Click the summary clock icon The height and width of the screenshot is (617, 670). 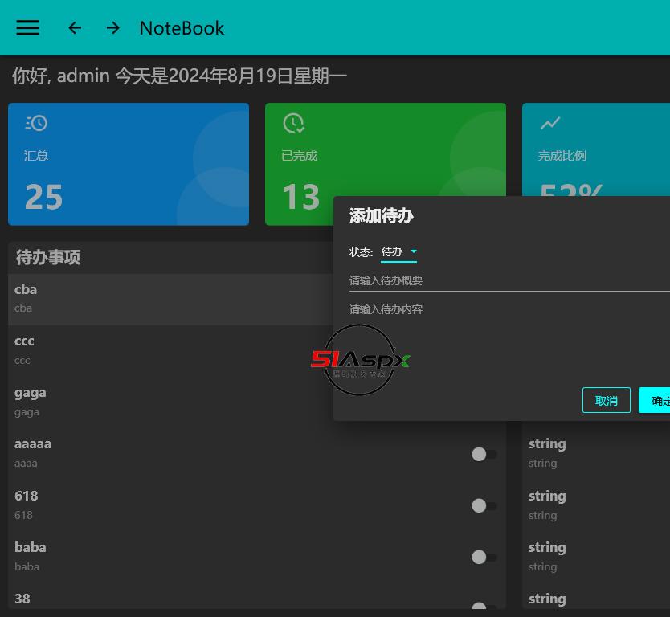coord(36,123)
